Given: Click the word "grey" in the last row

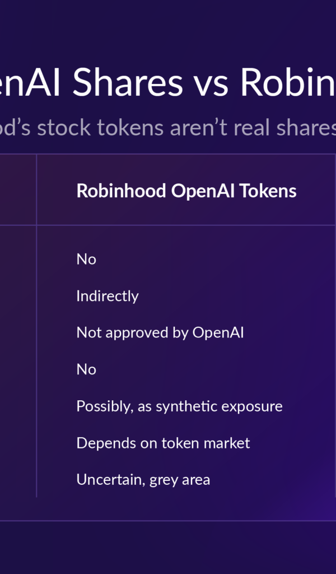Looking at the screenshot, I should point(164,480).
